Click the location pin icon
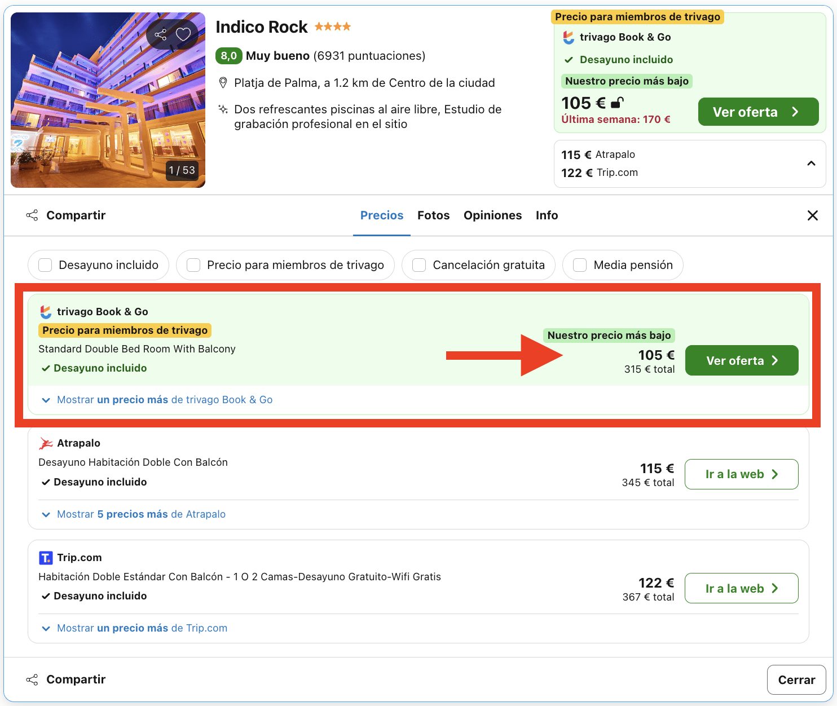Viewport: 837px width, 706px height. point(223,83)
